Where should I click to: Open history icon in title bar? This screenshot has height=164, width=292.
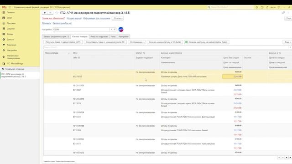pos(262,7)
